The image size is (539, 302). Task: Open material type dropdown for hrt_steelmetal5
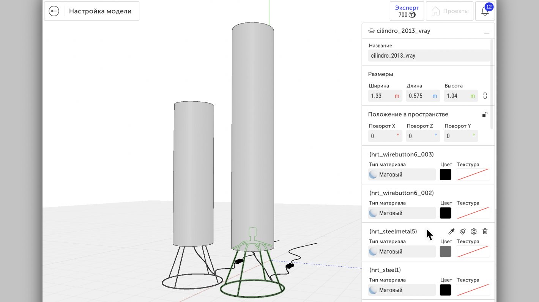tap(402, 252)
